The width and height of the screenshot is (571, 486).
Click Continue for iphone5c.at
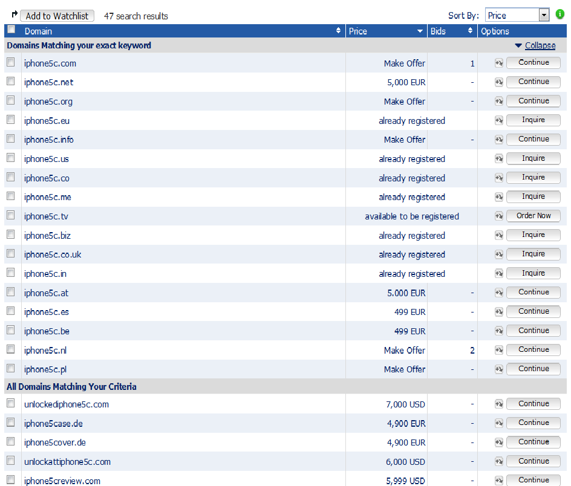pos(533,293)
